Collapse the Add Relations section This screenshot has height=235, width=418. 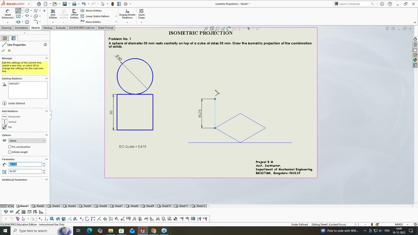coord(46,111)
